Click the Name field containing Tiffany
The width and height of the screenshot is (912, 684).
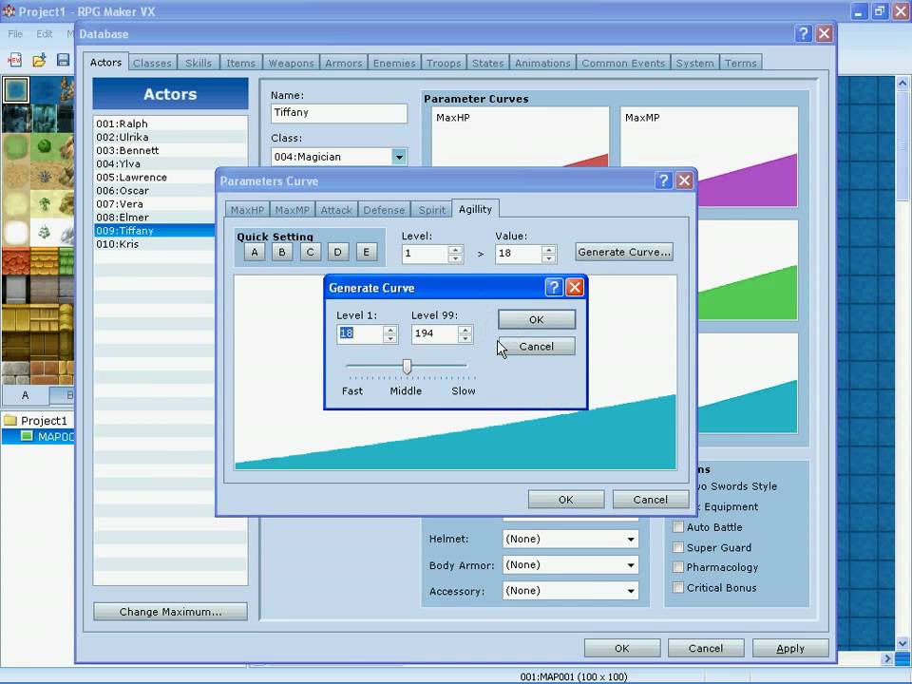pyautogui.click(x=339, y=113)
